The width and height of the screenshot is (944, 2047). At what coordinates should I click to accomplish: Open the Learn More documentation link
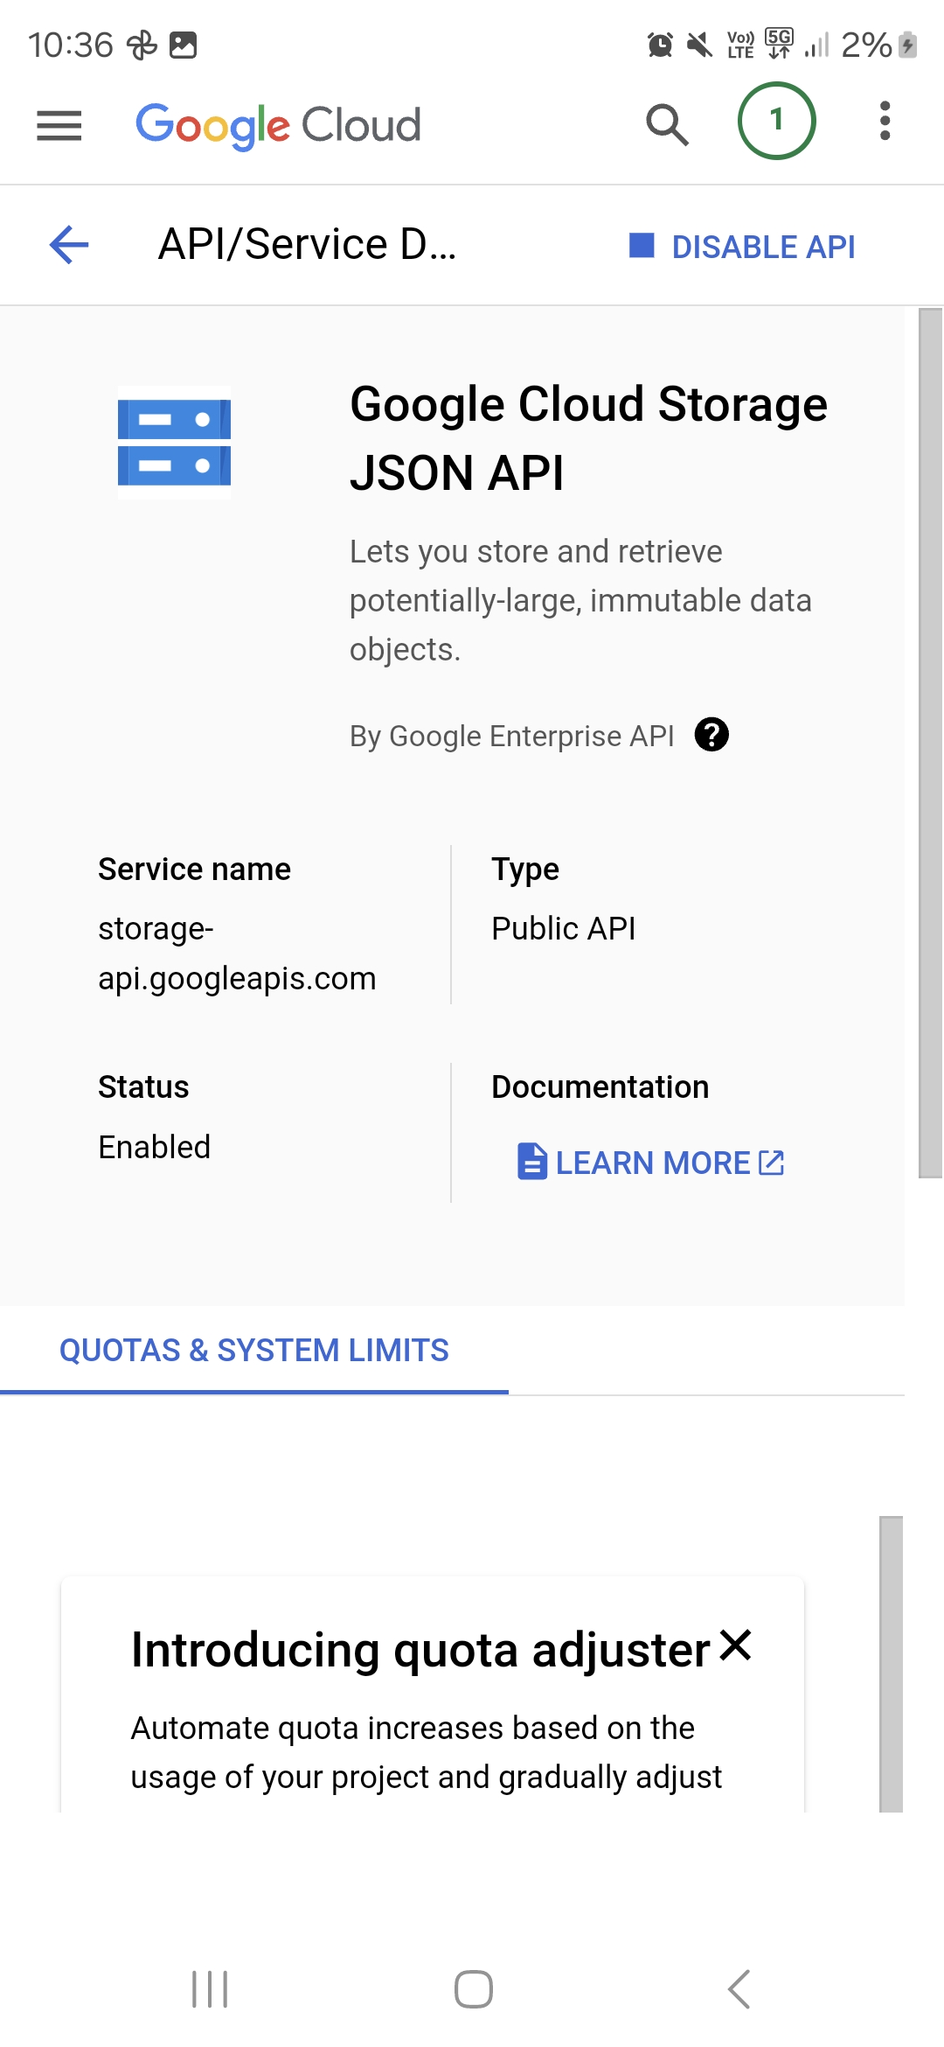[x=652, y=1163]
